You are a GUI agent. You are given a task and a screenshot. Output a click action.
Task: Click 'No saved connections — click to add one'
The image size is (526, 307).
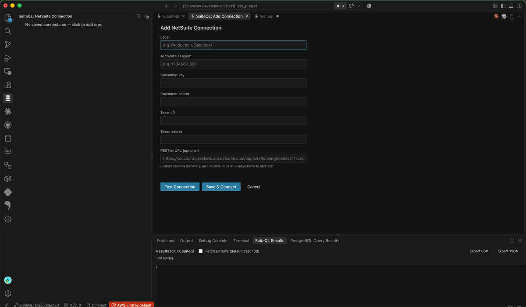(x=63, y=25)
